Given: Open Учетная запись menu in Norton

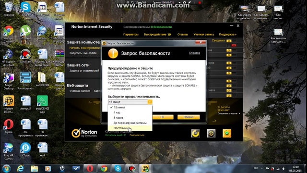Looking at the screenshot, I should pos(204,34).
